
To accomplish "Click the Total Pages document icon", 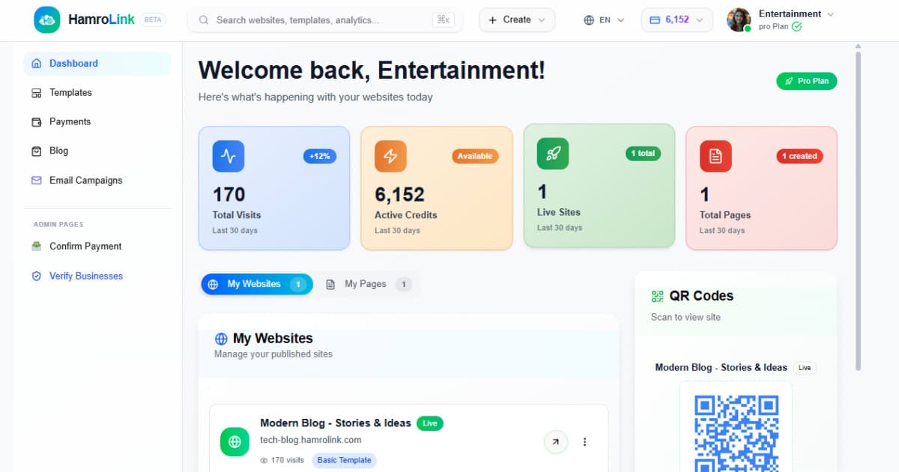I will pyautogui.click(x=715, y=156).
